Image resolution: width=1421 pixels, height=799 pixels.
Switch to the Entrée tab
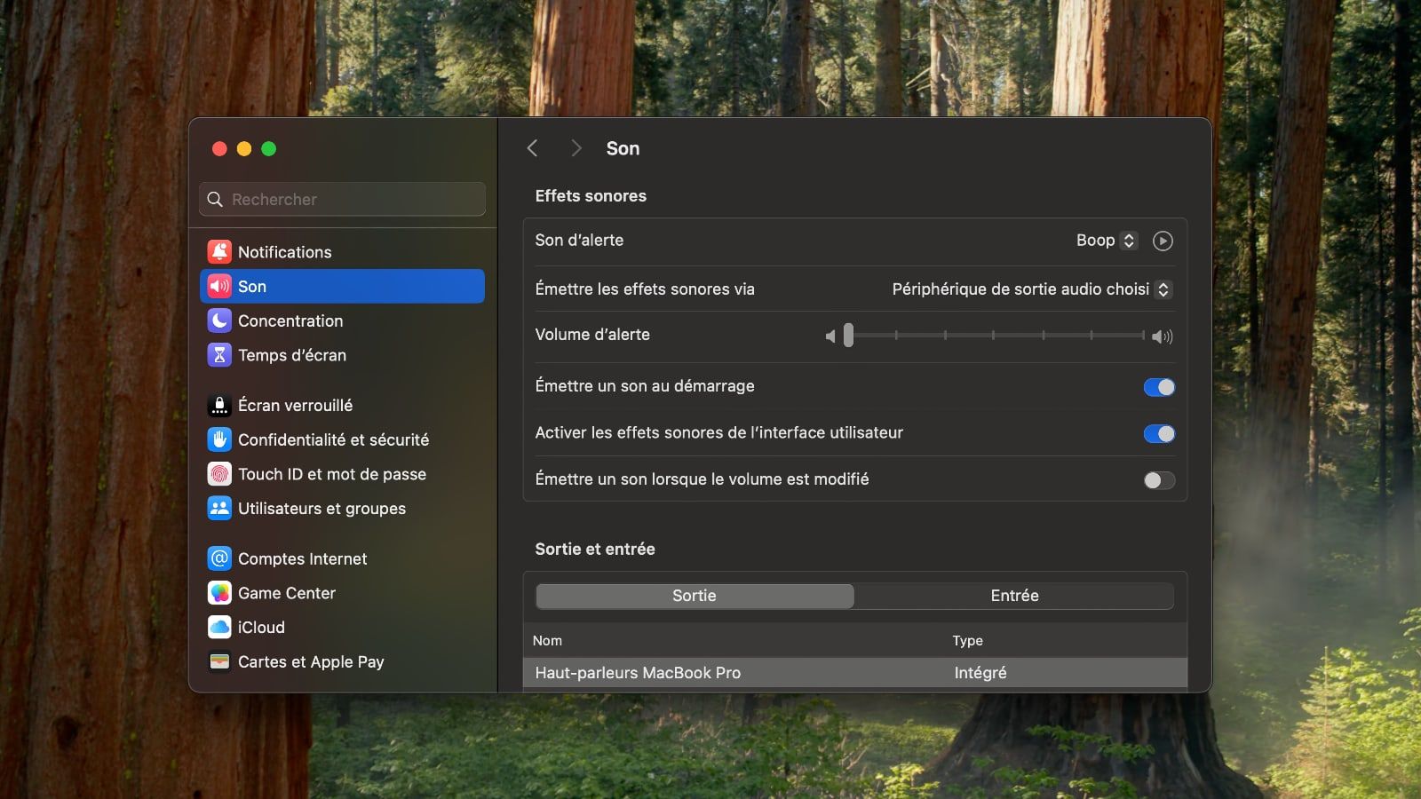[1014, 596]
